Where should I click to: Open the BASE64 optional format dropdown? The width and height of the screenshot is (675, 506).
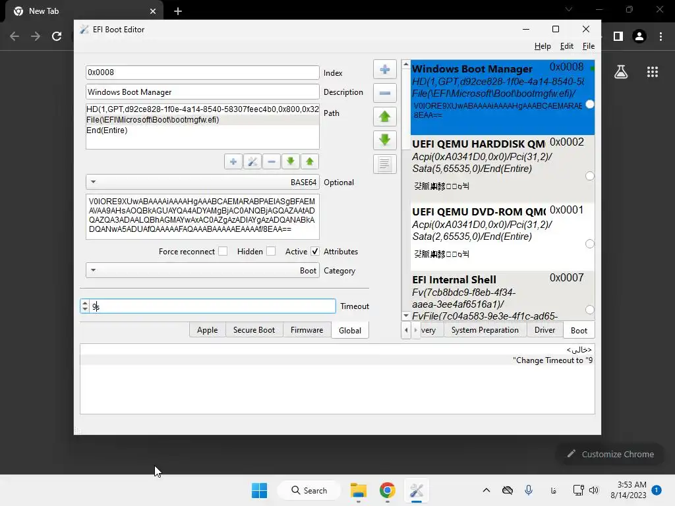[203, 182]
